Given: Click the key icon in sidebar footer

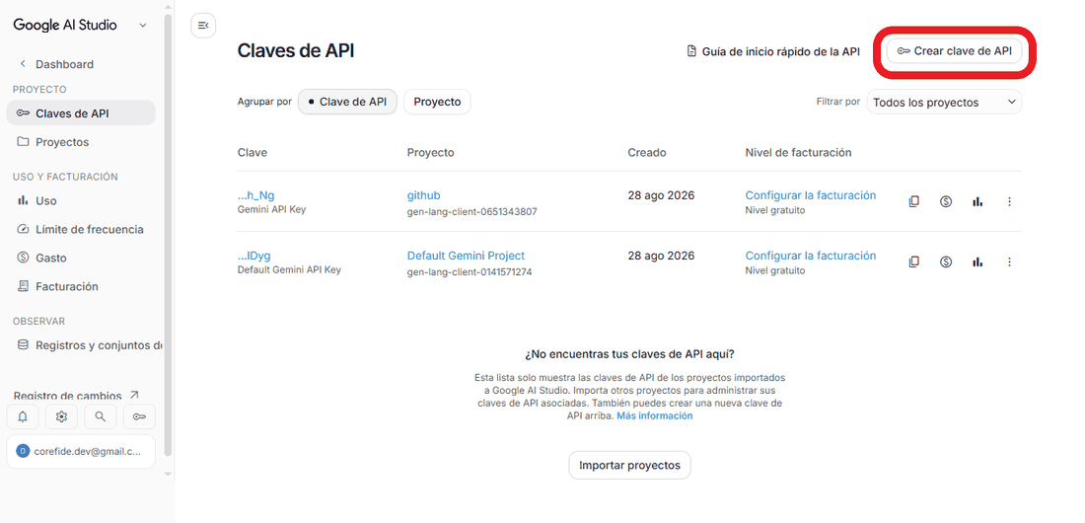Looking at the screenshot, I should 139,416.
